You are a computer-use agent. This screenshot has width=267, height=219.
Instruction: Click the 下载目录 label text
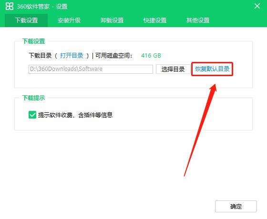pyautogui.click(x=40, y=55)
